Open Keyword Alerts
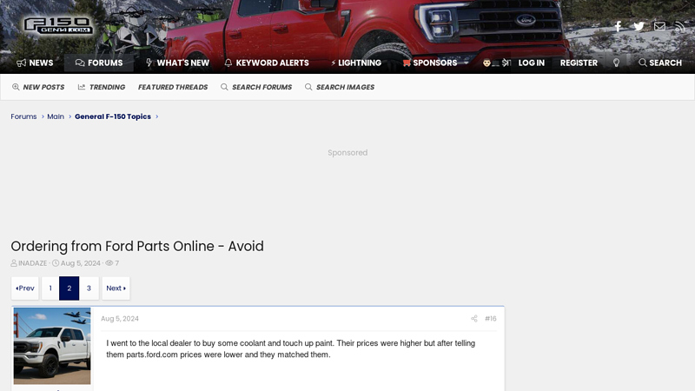 click(x=267, y=63)
